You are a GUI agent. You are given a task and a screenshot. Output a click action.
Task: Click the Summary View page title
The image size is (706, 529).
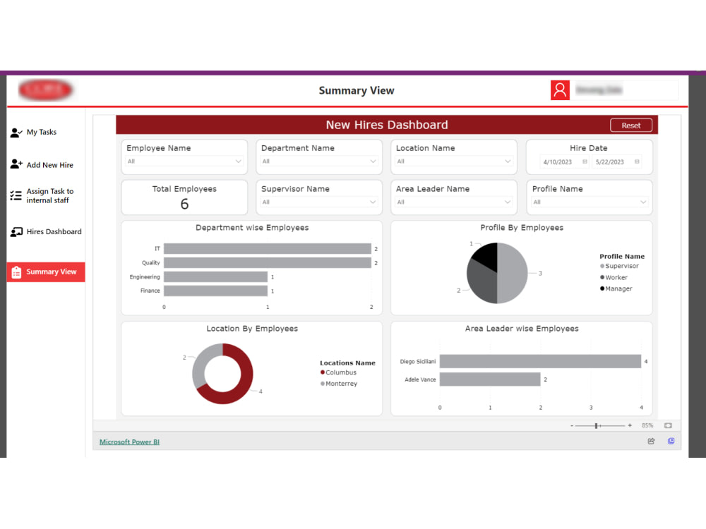[357, 90]
